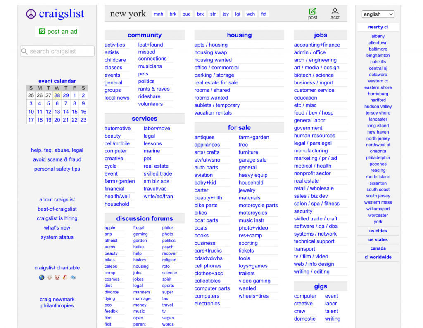The image size is (423, 328).
Task: Click the post an ad button
Action: click(x=57, y=31)
